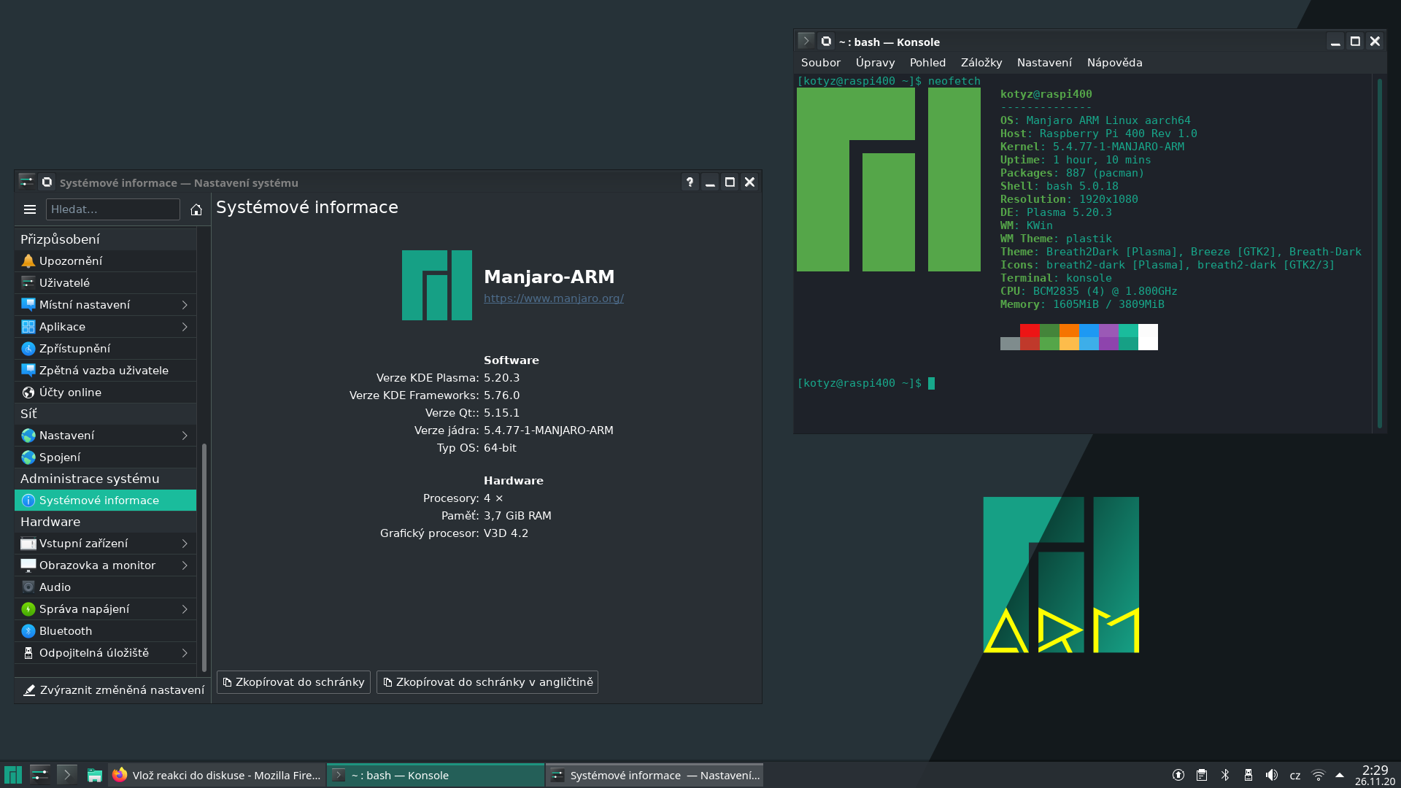This screenshot has width=1401, height=788.
Task: Toggle on-all-desktops pin for System Settings
Action: [47, 182]
